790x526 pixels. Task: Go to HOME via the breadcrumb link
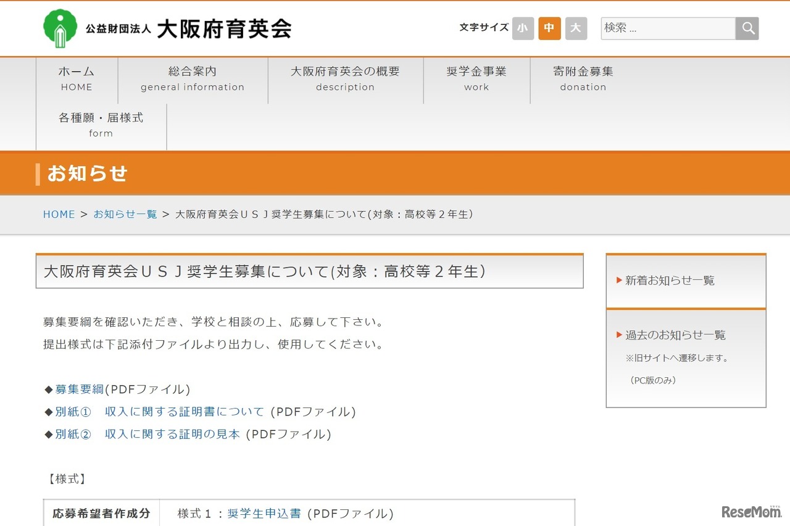click(59, 214)
